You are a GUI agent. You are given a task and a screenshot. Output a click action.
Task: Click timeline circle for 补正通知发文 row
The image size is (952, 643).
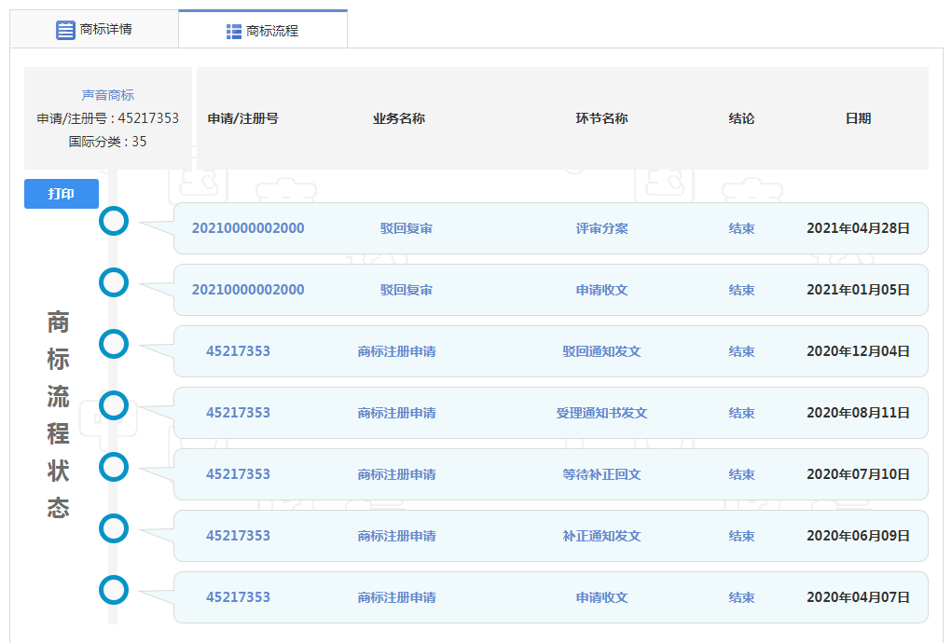pos(114,528)
